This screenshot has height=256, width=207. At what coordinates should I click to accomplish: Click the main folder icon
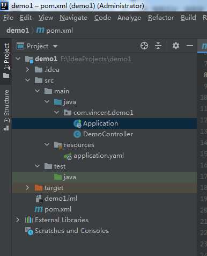(x=48, y=91)
